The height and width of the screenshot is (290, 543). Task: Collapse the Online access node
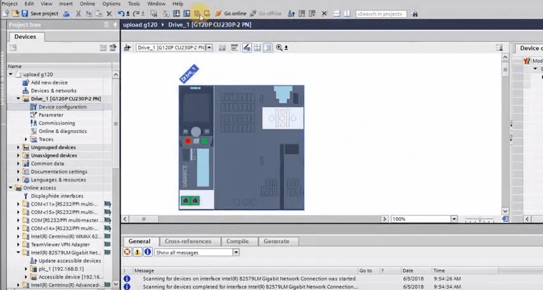[x=11, y=188]
